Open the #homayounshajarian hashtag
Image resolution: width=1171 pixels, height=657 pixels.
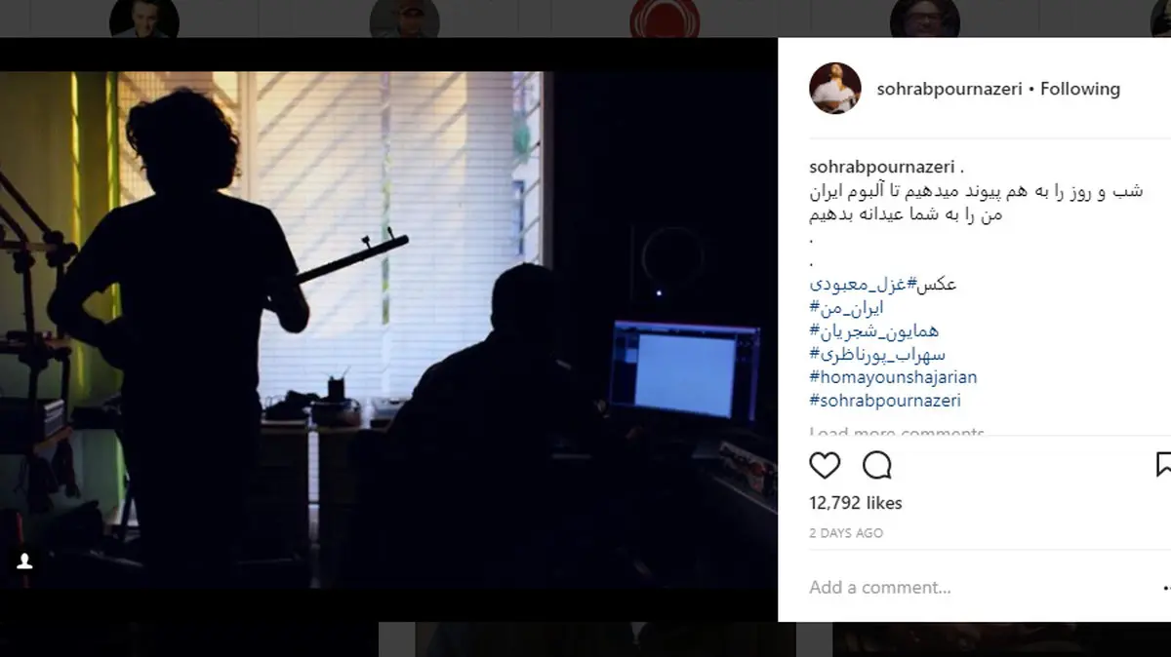(x=893, y=377)
